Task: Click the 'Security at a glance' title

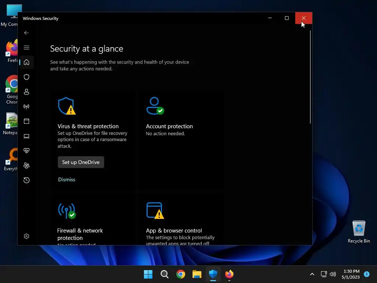Action: tap(87, 49)
